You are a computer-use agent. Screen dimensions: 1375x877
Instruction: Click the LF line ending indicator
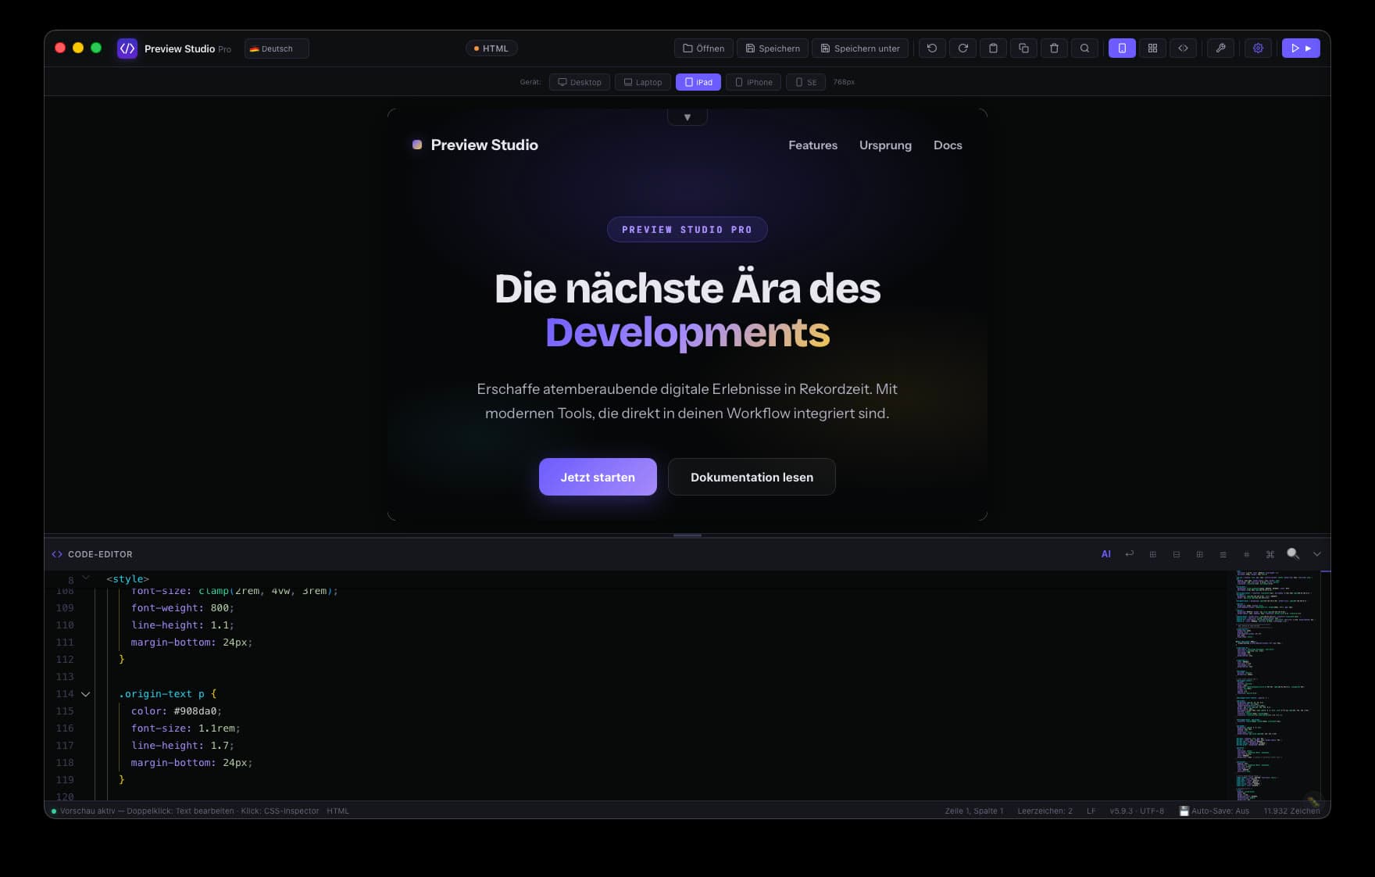click(1091, 811)
